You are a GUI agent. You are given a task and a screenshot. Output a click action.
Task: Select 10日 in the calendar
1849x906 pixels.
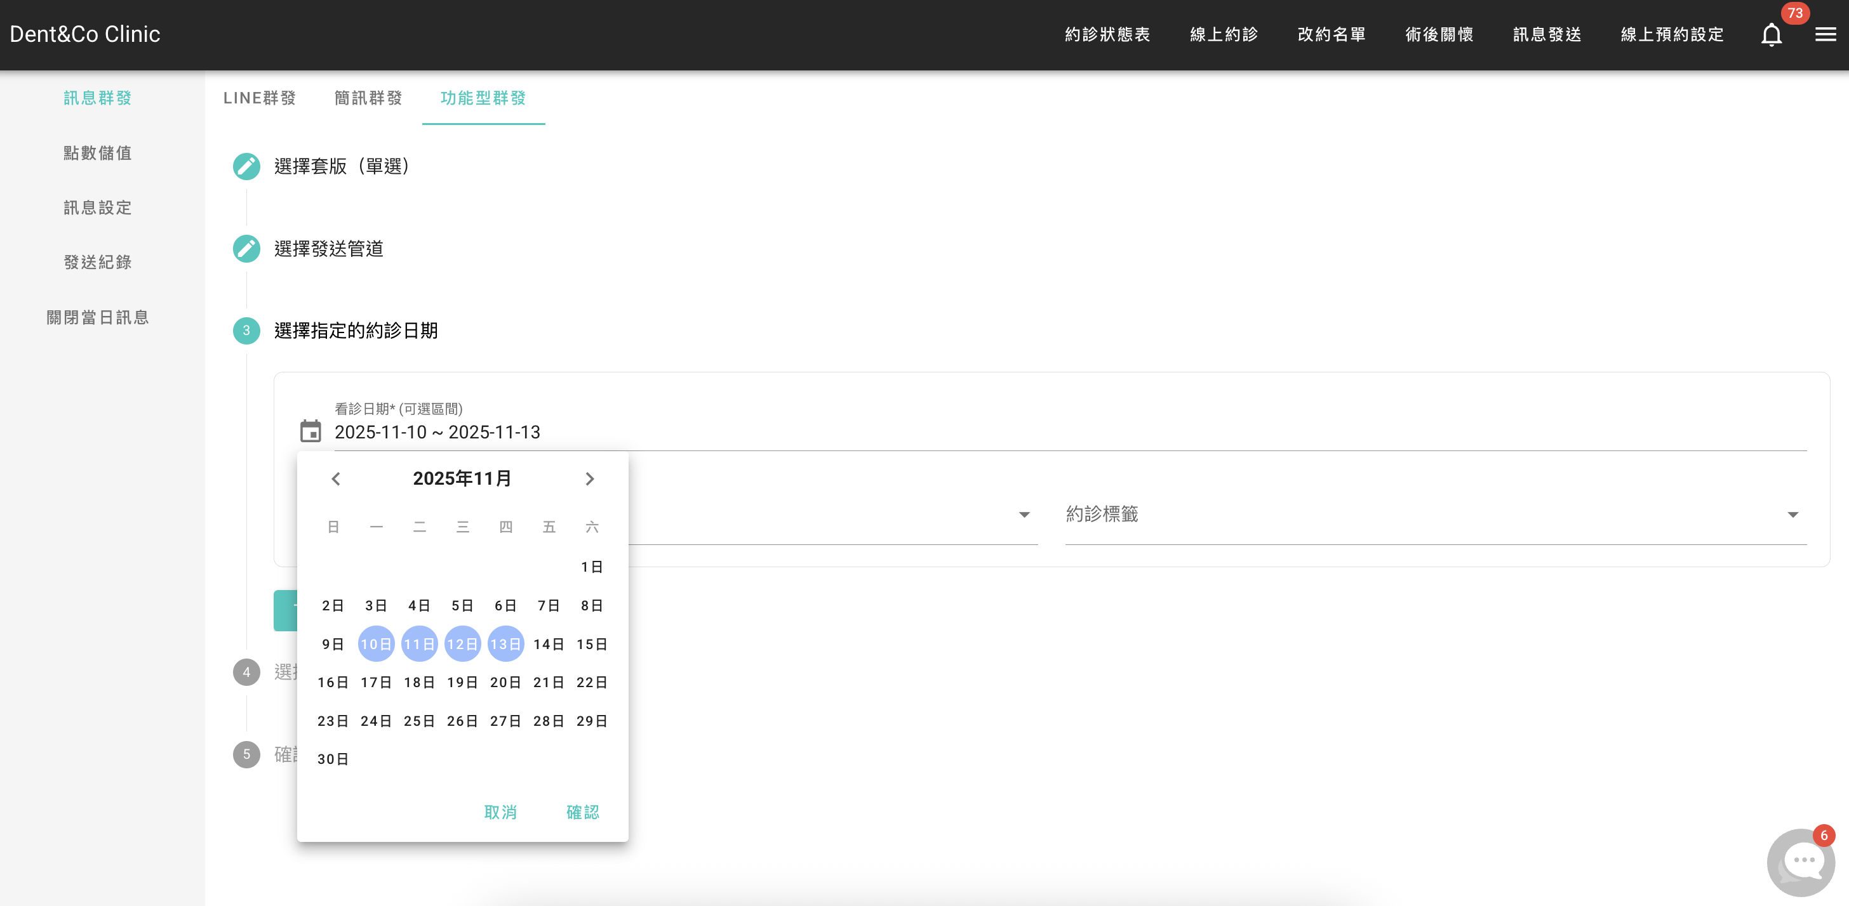coord(376,644)
